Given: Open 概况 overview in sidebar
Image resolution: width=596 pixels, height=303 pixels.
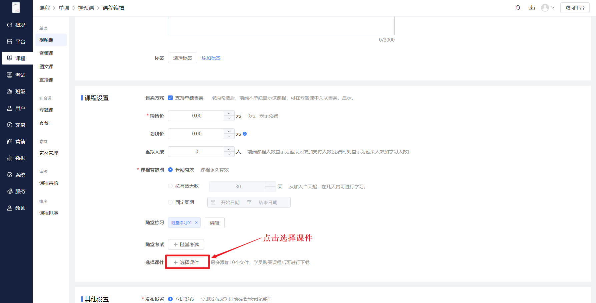Looking at the screenshot, I should click(16, 25).
